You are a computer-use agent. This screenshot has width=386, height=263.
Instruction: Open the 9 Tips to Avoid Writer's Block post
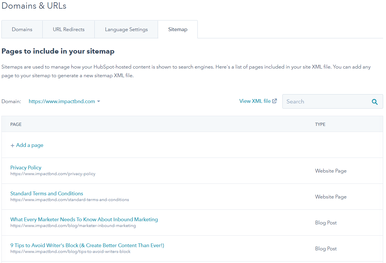[x=87, y=245]
